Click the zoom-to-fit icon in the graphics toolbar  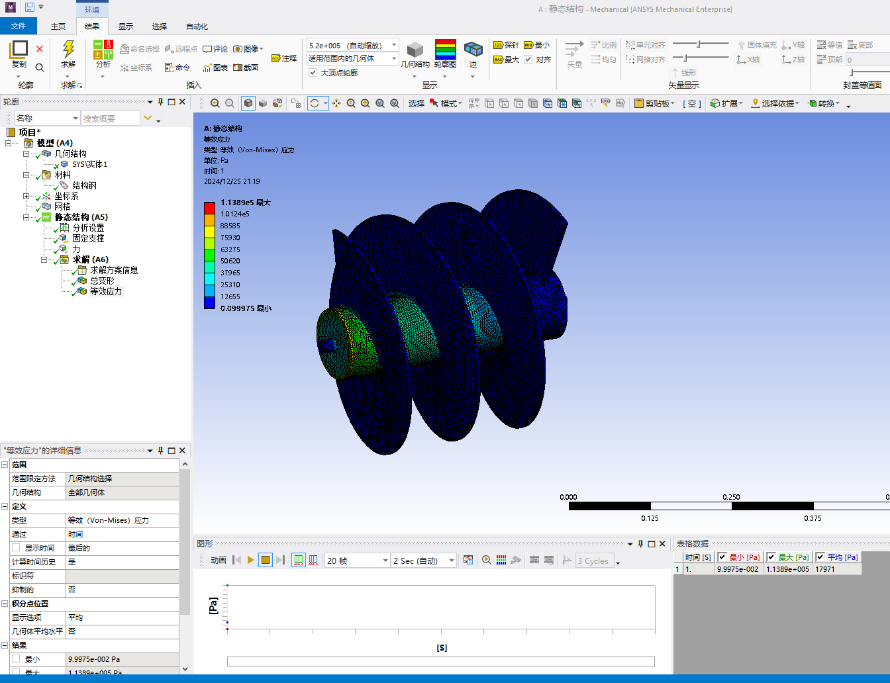tap(380, 103)
